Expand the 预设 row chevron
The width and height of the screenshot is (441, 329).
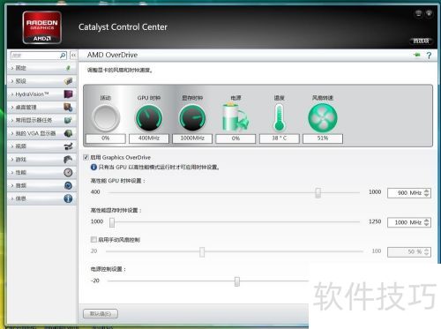click(x=12, y=81)
